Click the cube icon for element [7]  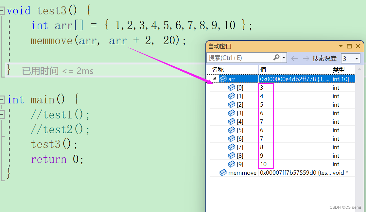coord(231,147)
